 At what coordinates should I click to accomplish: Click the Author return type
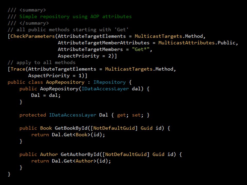[49, 154]
